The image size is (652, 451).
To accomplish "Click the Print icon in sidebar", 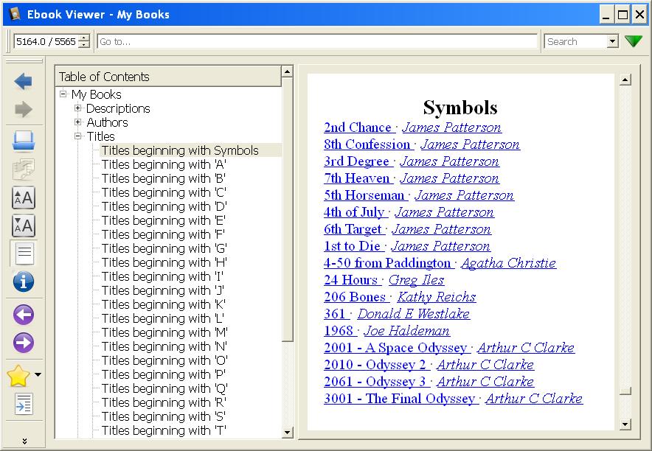I will (x=24, y=141).
